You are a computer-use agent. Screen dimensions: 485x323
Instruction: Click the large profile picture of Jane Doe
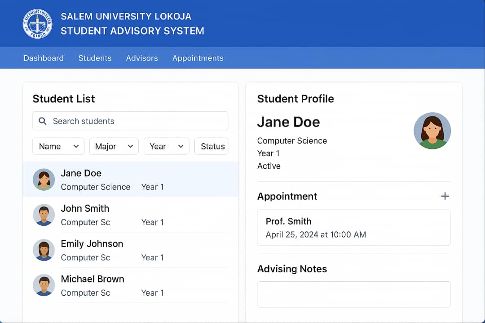pyautogui.click(x=432, y=131)
